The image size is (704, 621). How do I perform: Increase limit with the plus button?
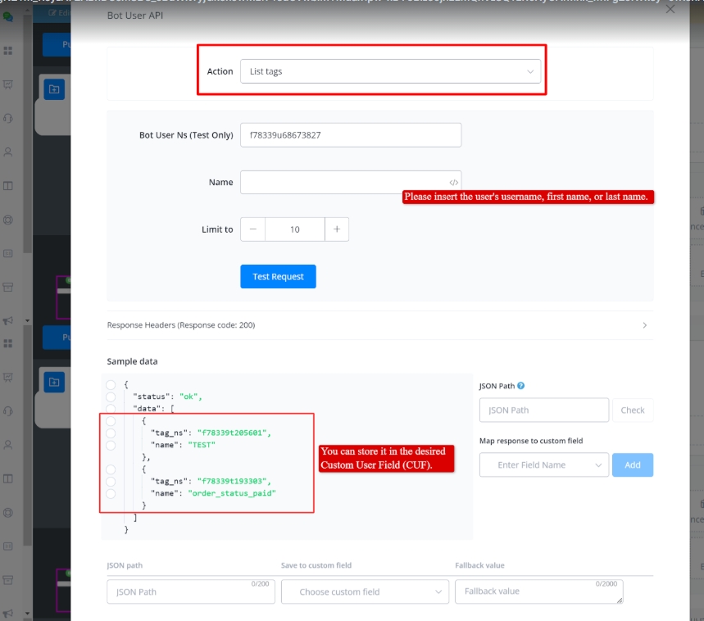(x=337, y=229)
